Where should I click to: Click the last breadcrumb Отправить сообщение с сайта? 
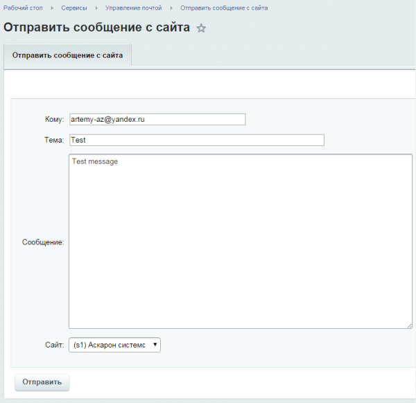tap(224, 8)
